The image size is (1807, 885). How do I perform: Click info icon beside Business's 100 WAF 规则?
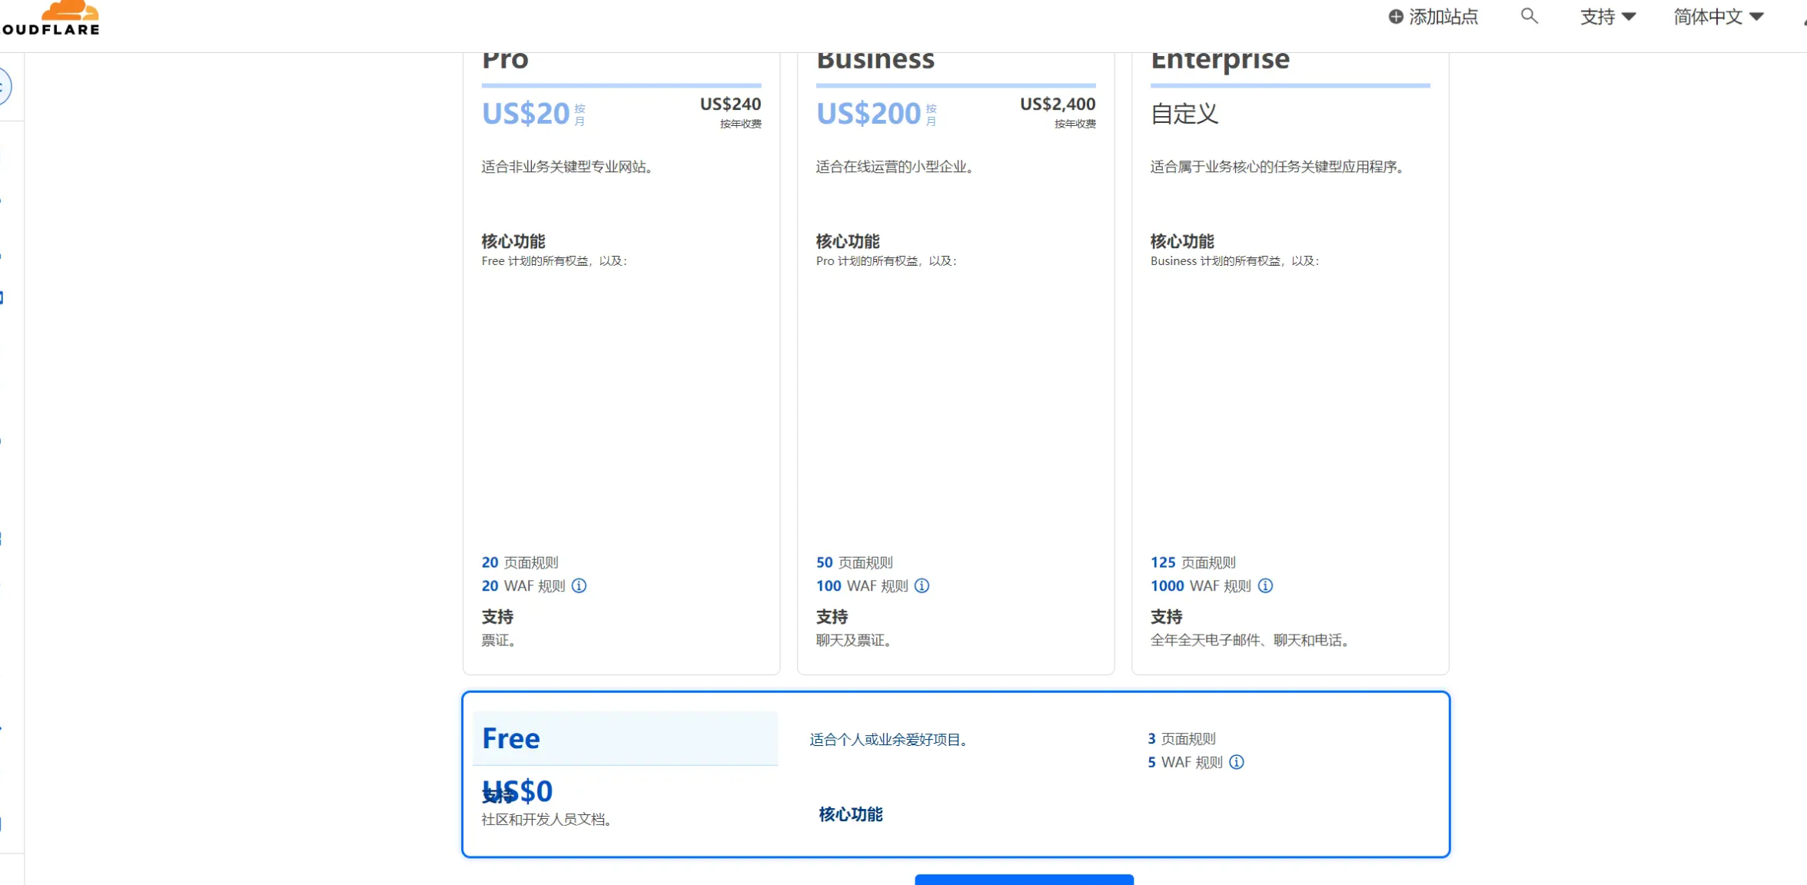pyautogui.click(x=922, y=585)
